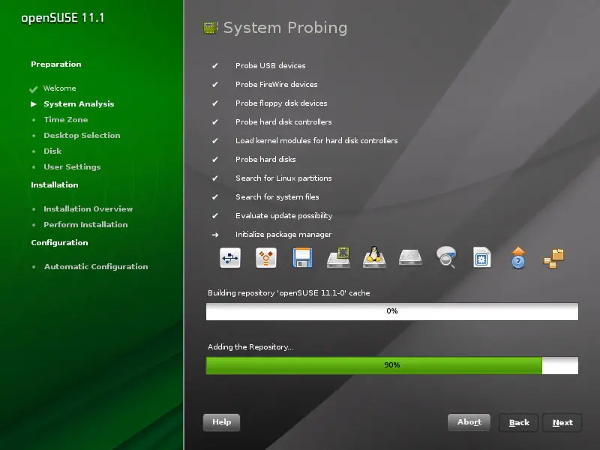Click the checkmark beside Search for system files

[215, 197]
